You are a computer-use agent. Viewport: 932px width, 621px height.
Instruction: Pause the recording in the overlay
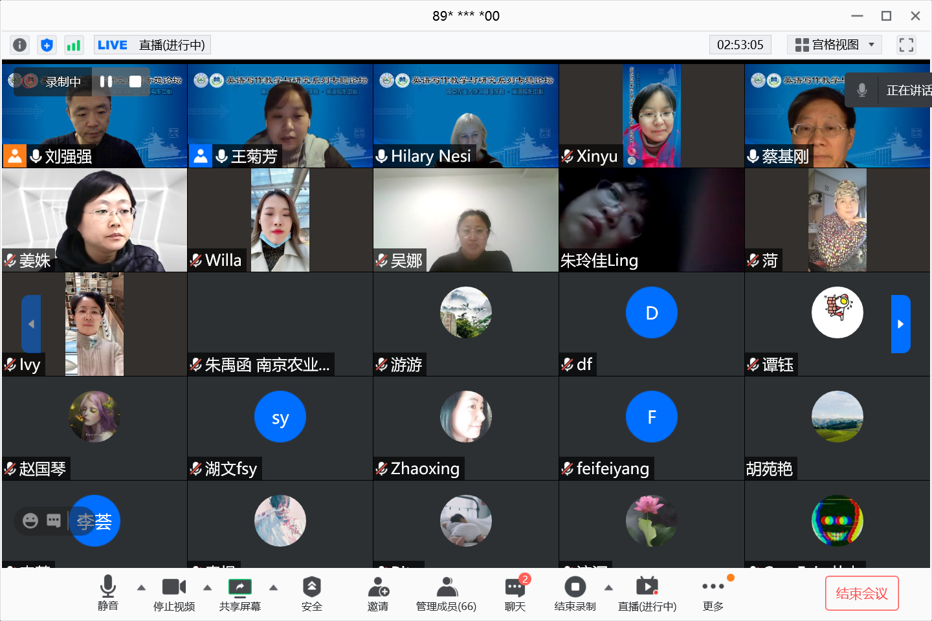(105, 82)
